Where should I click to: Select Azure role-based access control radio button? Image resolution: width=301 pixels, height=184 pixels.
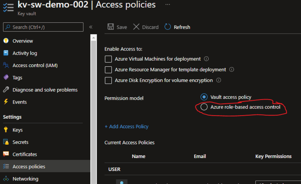click(204, 107)
